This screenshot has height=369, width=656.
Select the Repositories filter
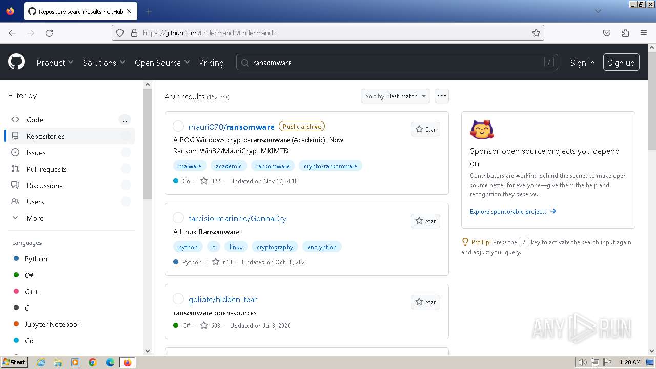click(x=72, y=136)
